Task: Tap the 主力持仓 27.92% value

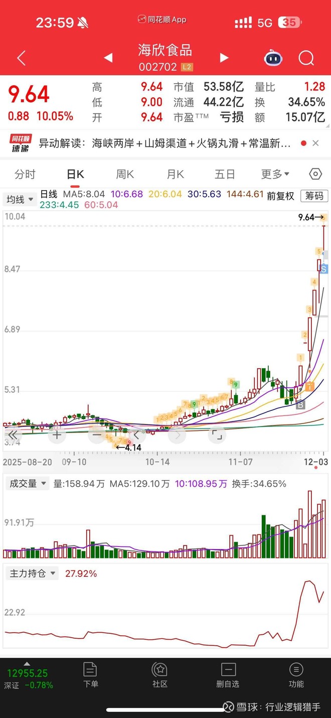Action: click(81, 573)
